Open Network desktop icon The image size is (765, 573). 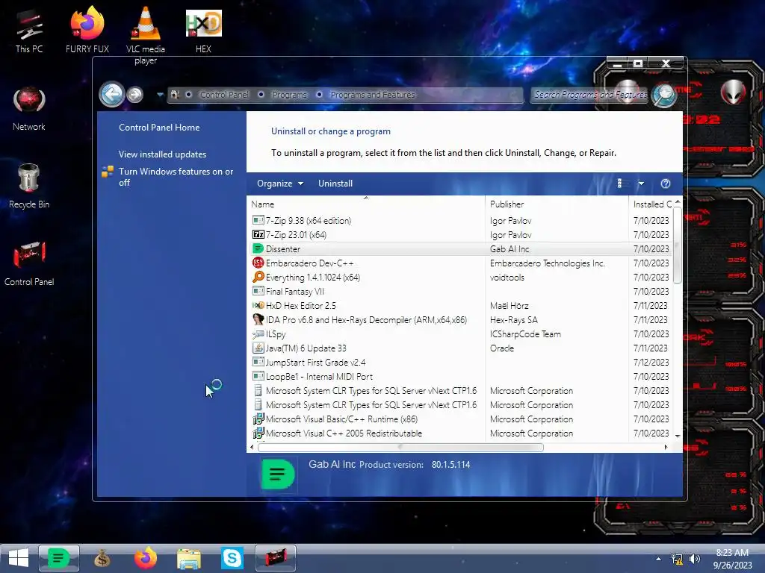(29, 109)
